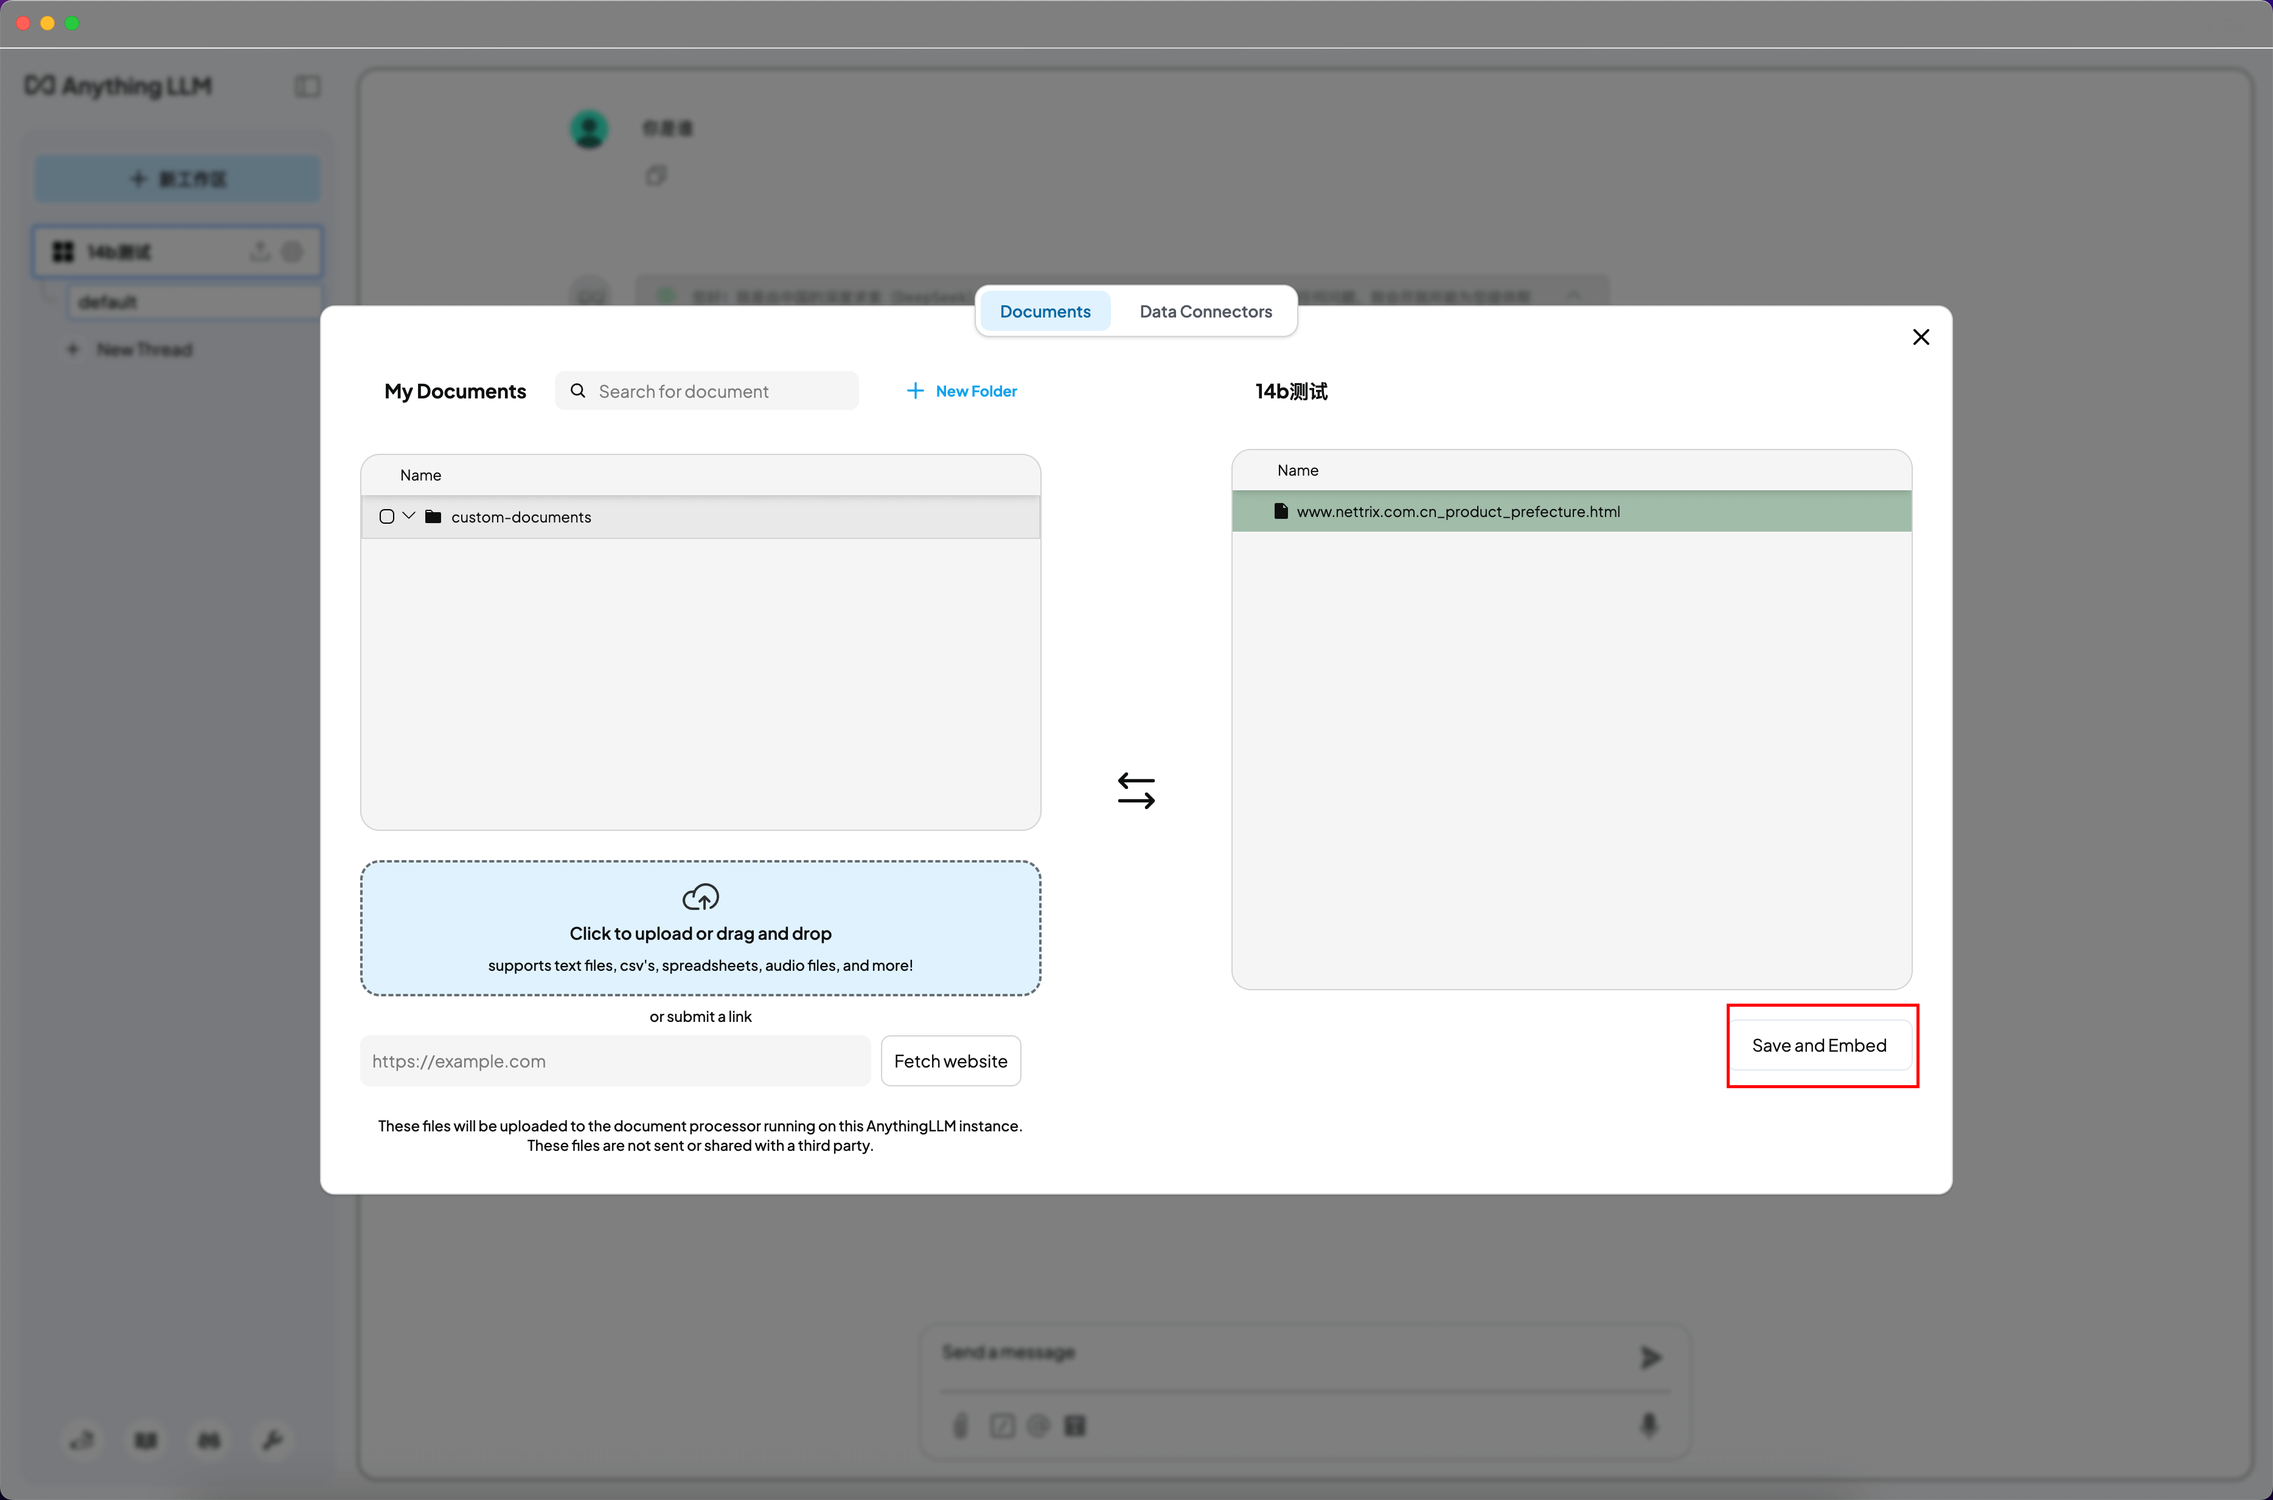Toggle the sidebar collapse icon
Viewport: 2273px width, 1500px height.
click(307, 86)
